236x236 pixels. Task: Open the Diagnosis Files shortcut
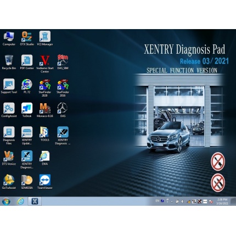[x=9, y=136]
